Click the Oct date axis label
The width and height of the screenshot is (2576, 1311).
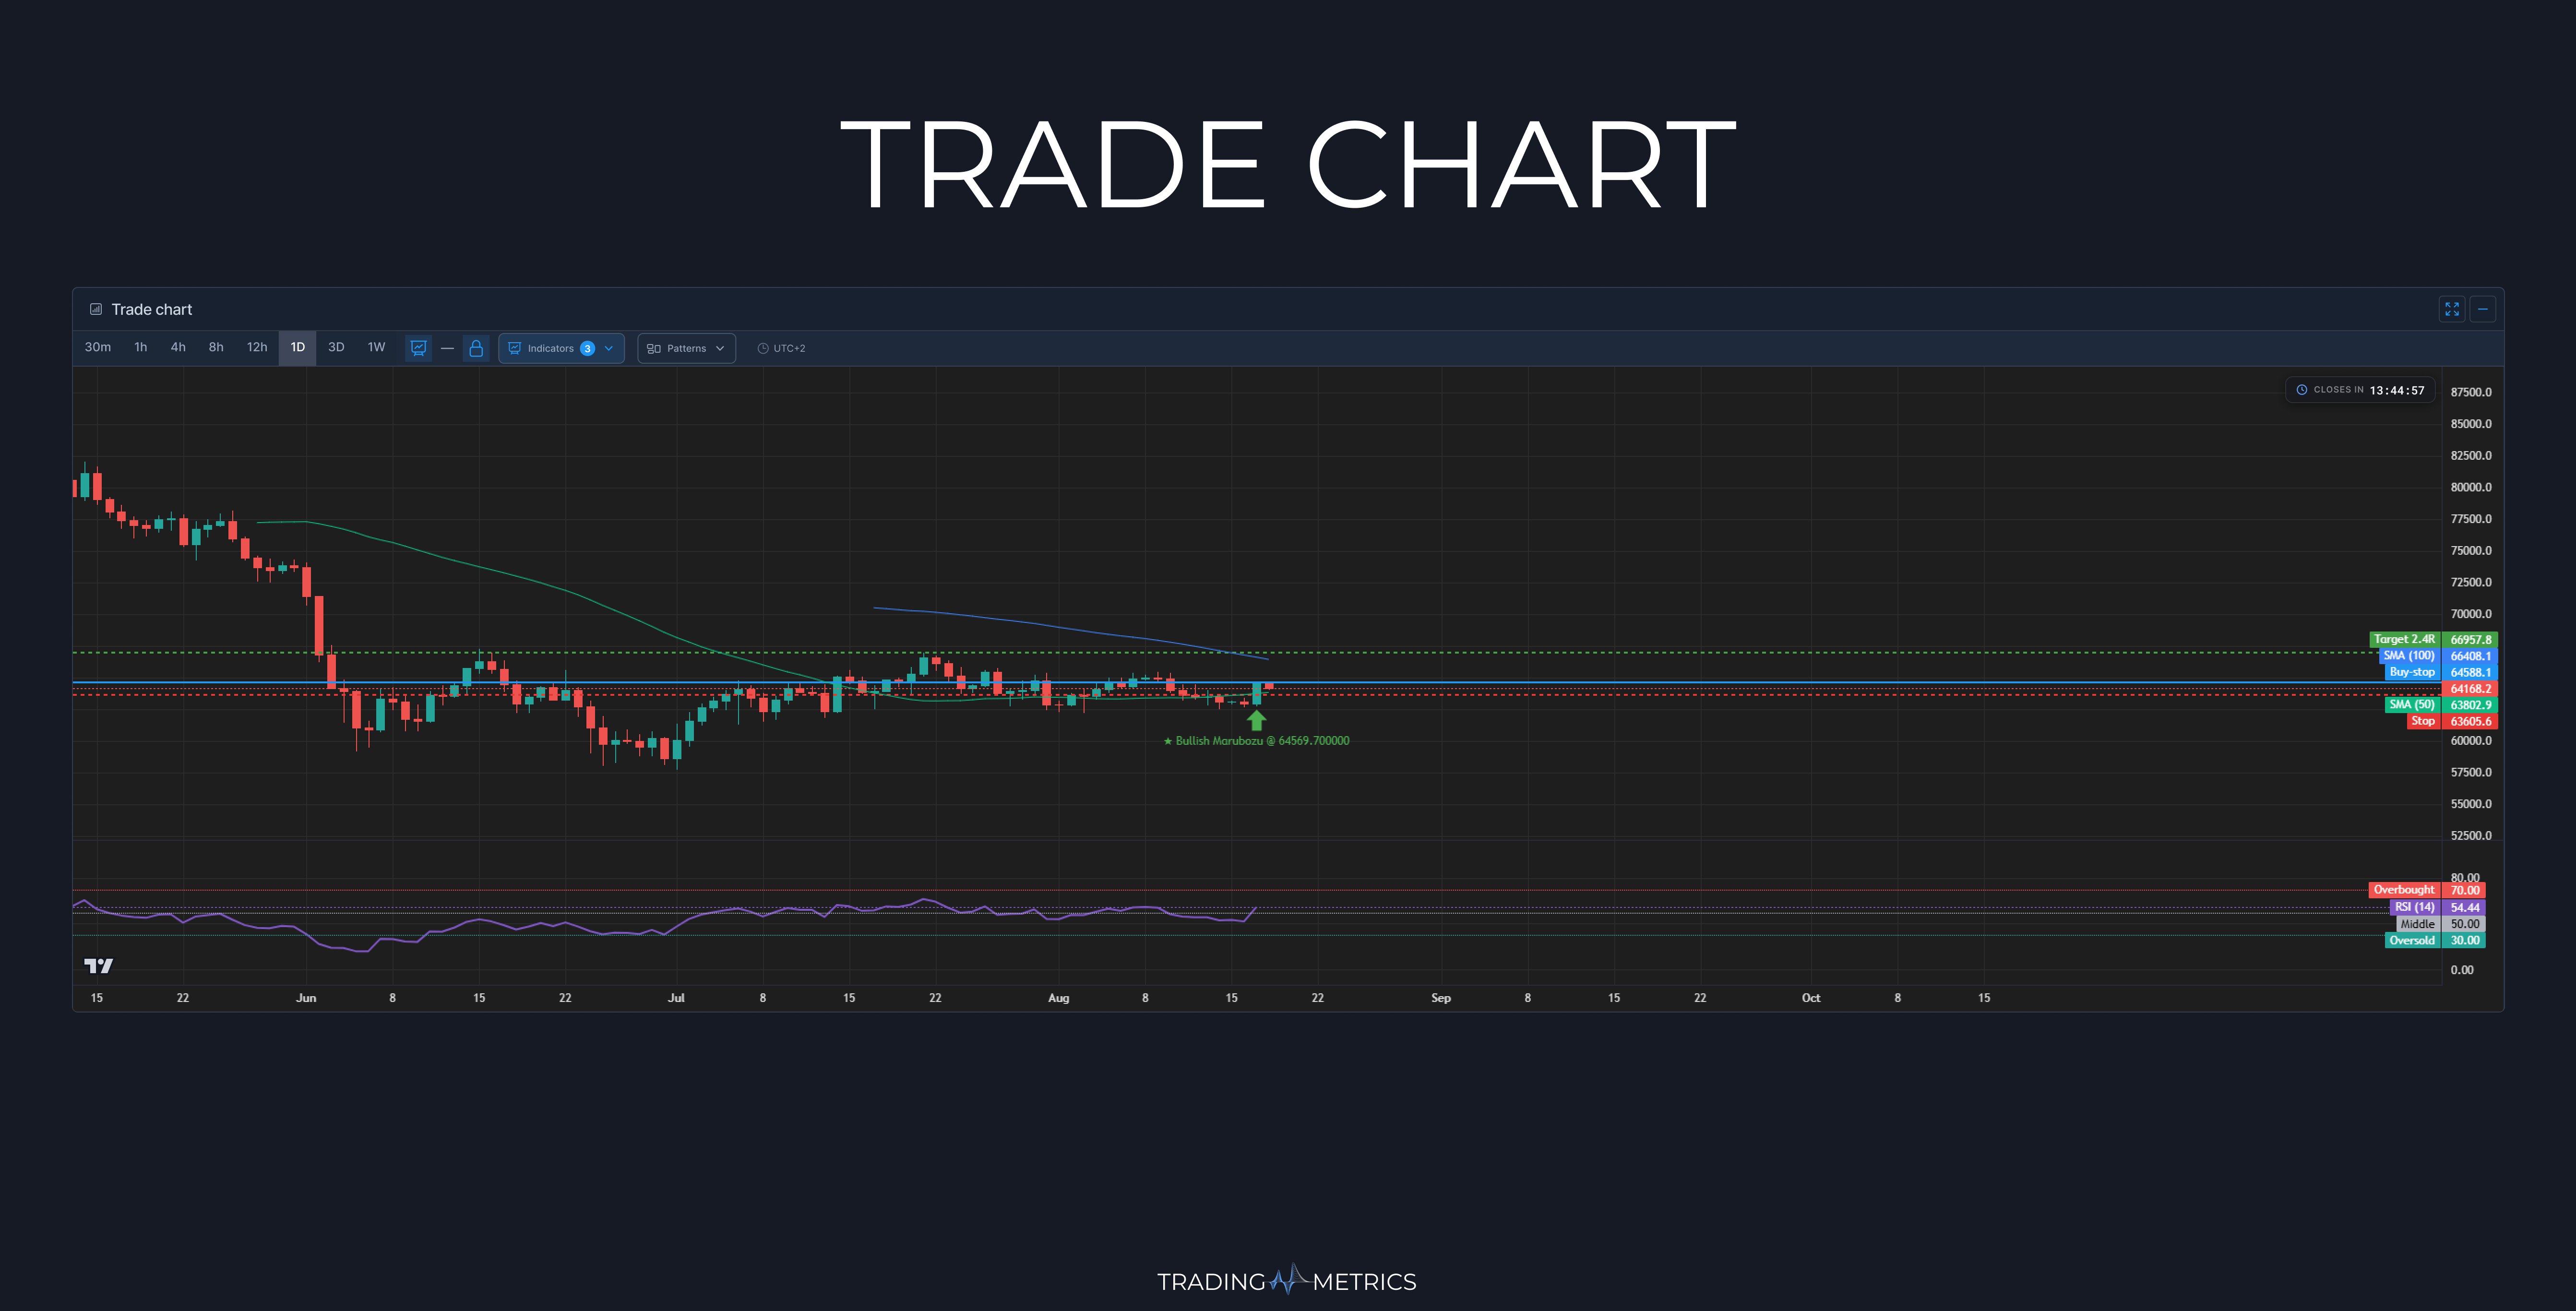[x=1811, y=998]
